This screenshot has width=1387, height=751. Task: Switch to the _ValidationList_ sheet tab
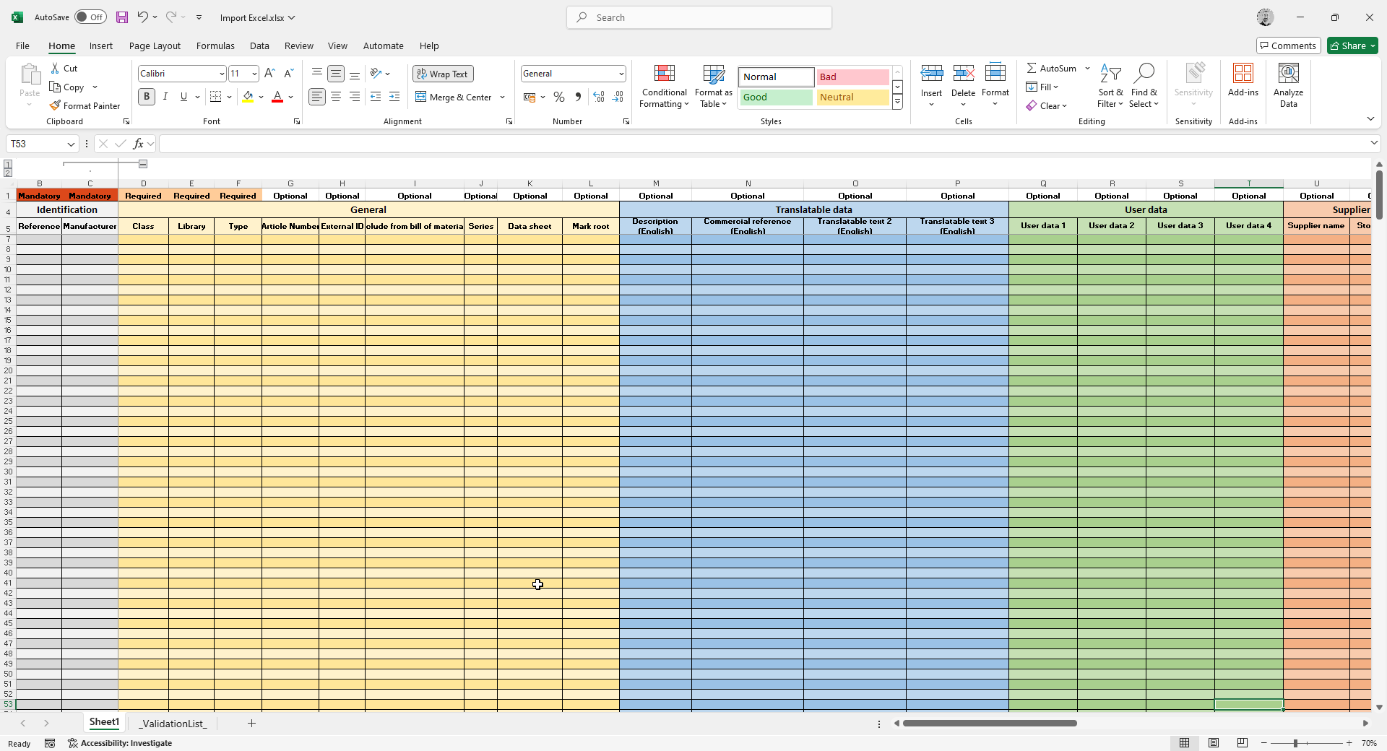[173, 723]
